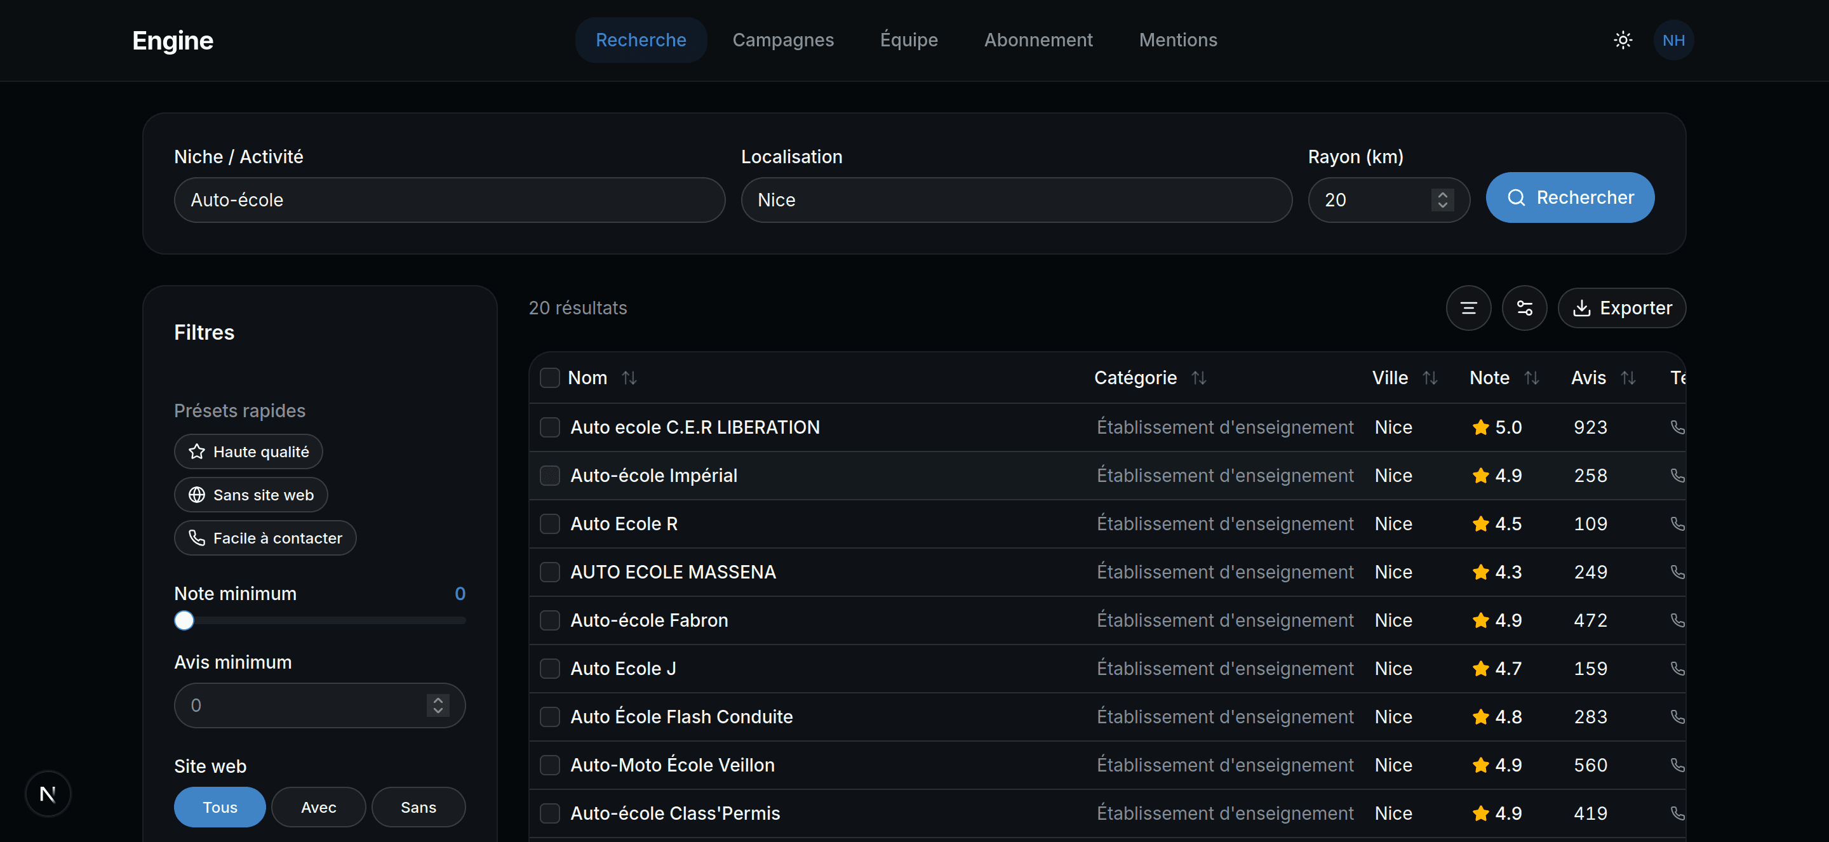
Task: Check the AUTO ECOLE MASSENA row
Action: point(549,571)
